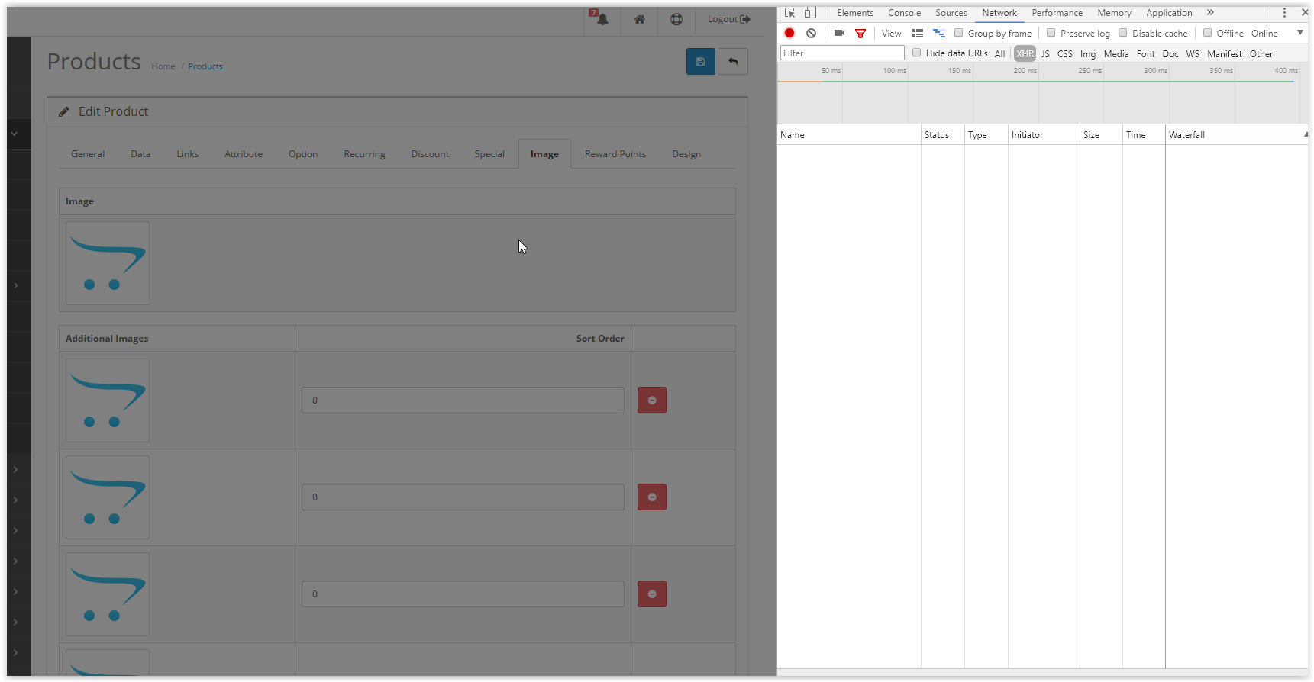Show overview waterfall view icon

939,33
